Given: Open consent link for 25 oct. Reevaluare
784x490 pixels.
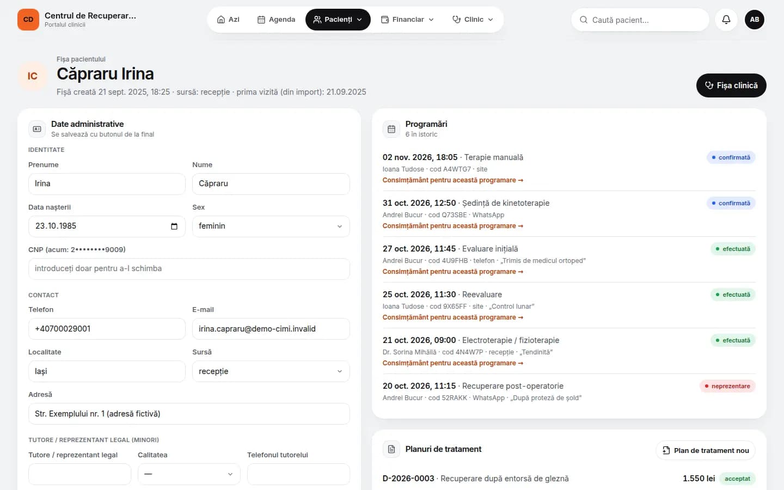Looking at the screenshot, I should pyautogui.click(x=453, y=317).
